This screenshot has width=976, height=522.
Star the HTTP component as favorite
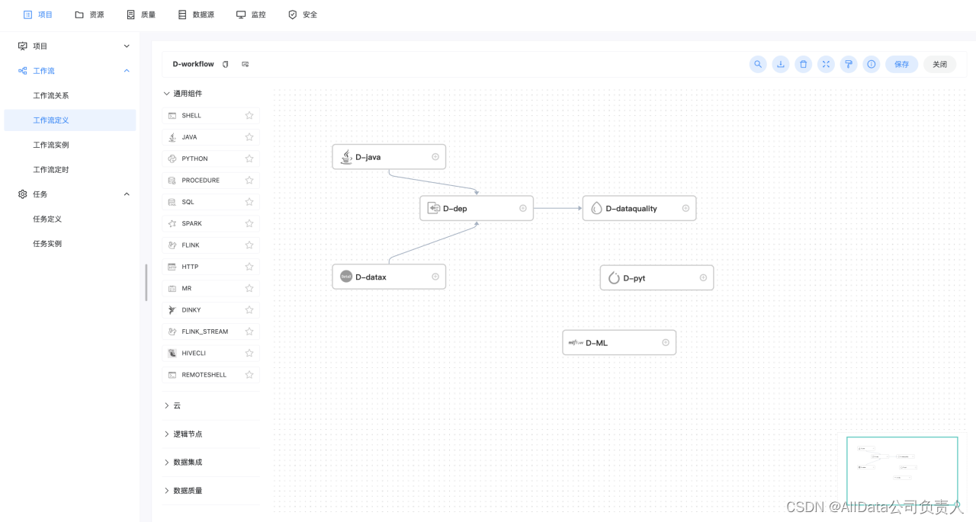tap(249, 267)
